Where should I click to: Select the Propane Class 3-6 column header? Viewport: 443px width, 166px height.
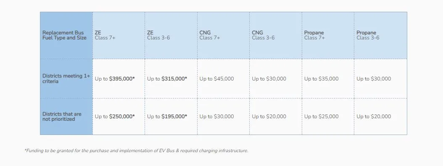click(368, 35)
